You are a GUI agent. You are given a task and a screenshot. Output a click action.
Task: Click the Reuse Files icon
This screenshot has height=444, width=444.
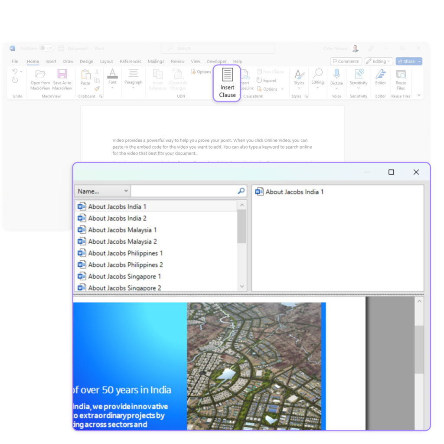pos(401,75)
